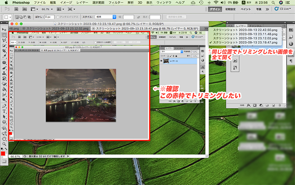Enable Add to Selection mode
The image size is (295, 185).
21,17
